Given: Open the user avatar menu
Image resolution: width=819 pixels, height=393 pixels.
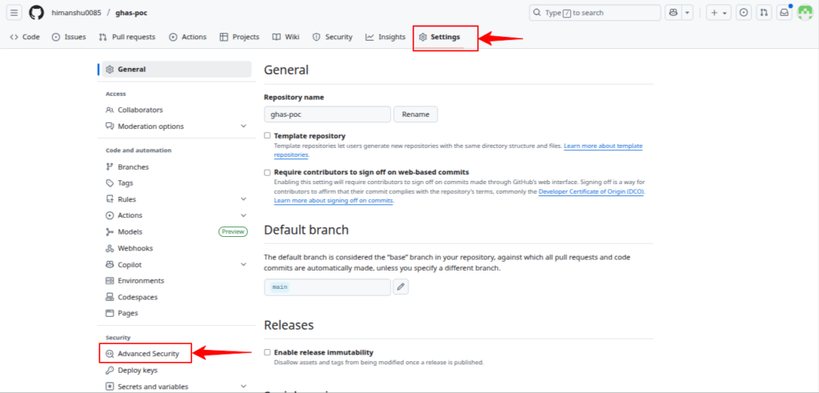Looking at the screenshot, I should coord(805,13).
